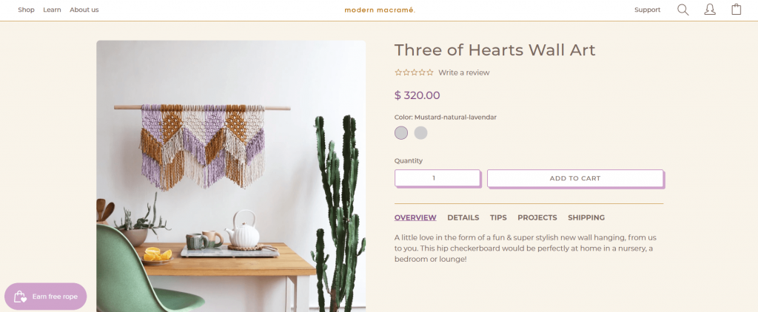Open the Shop menu
This screenshot has height=312, width=758.
pos(26,10)
